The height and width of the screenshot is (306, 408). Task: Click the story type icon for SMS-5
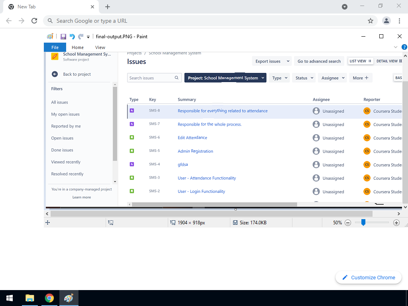[132, 151]
